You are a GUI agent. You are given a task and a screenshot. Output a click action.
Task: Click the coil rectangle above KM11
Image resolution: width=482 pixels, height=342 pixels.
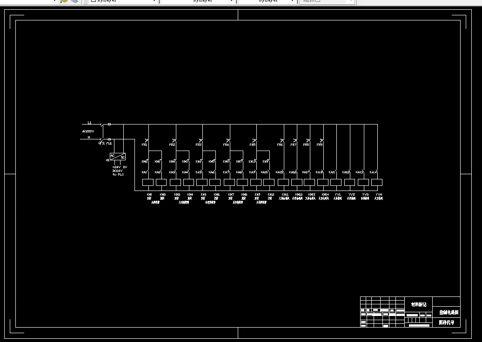(x=283, y=182)
